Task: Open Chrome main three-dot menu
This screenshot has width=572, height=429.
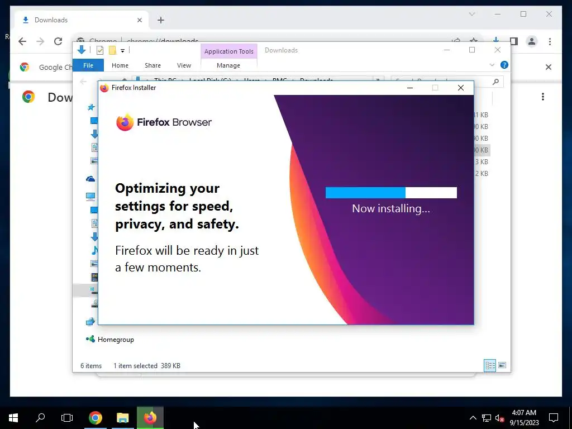Action: 550,41
